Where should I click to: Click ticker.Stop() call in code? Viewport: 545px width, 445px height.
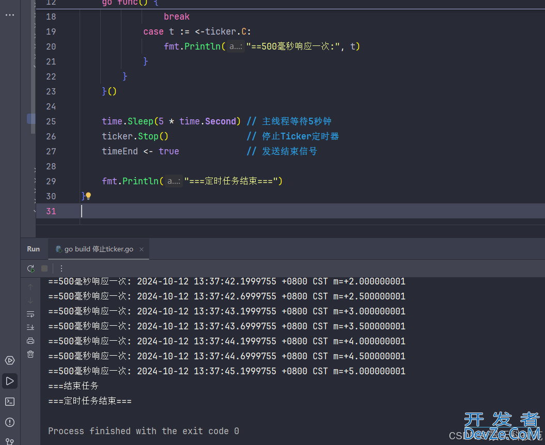click(x=135, y=136)
